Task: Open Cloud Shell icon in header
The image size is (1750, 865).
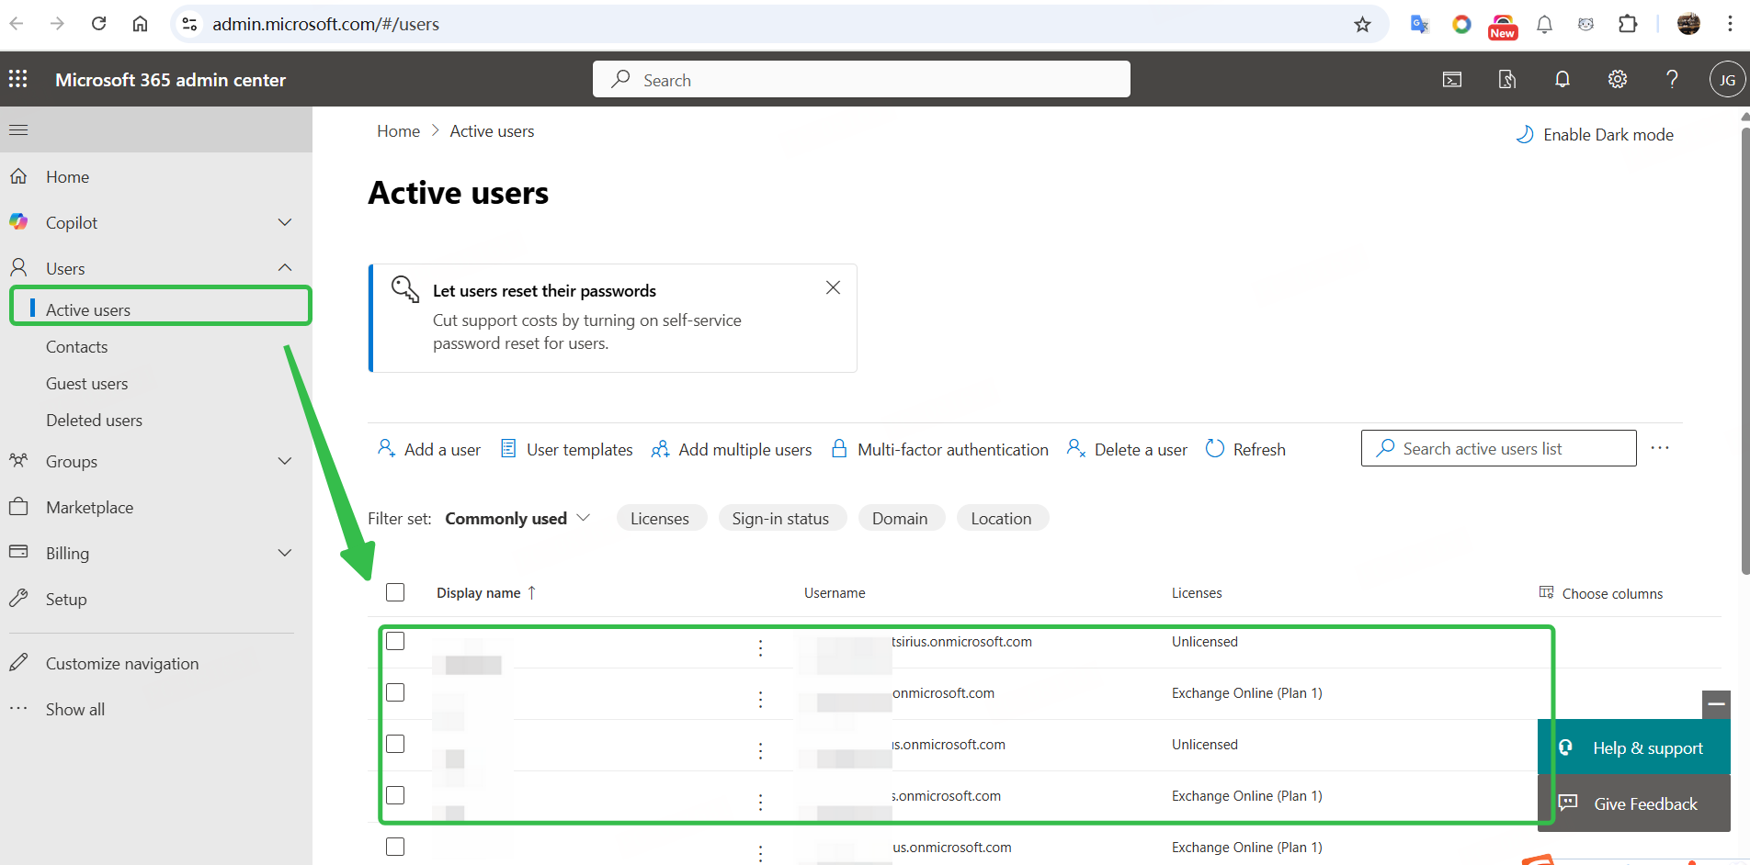Action: pos(1451,79)
